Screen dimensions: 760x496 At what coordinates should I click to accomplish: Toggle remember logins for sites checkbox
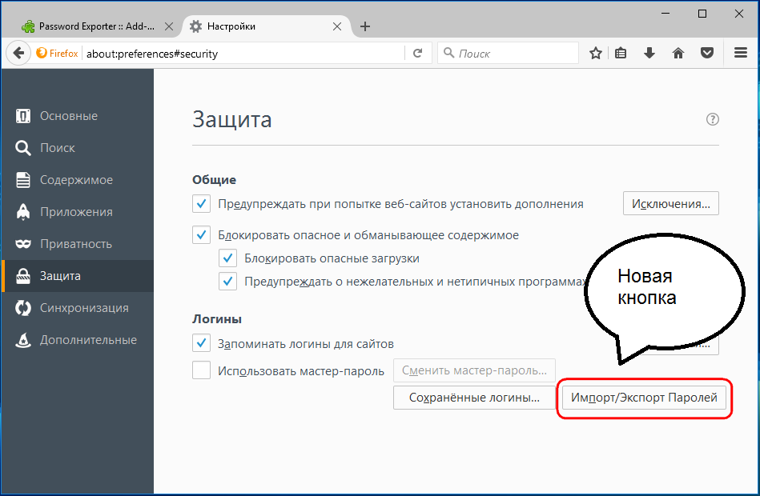pos(202,344)
